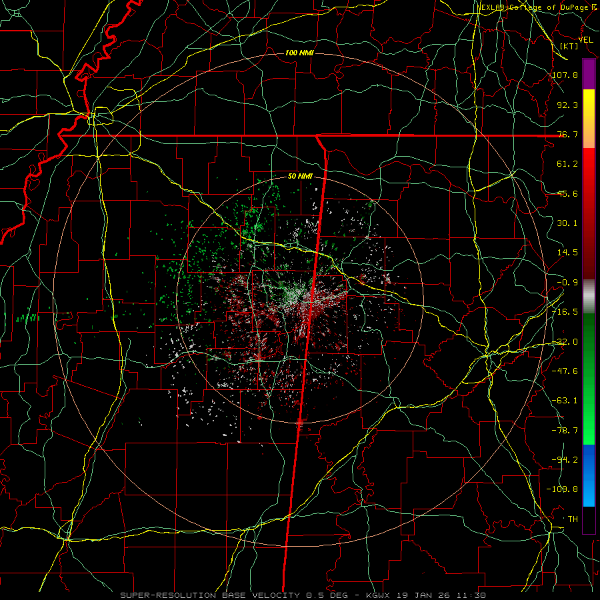Click the -78.7 value on velocity scale

coord(565,431)
